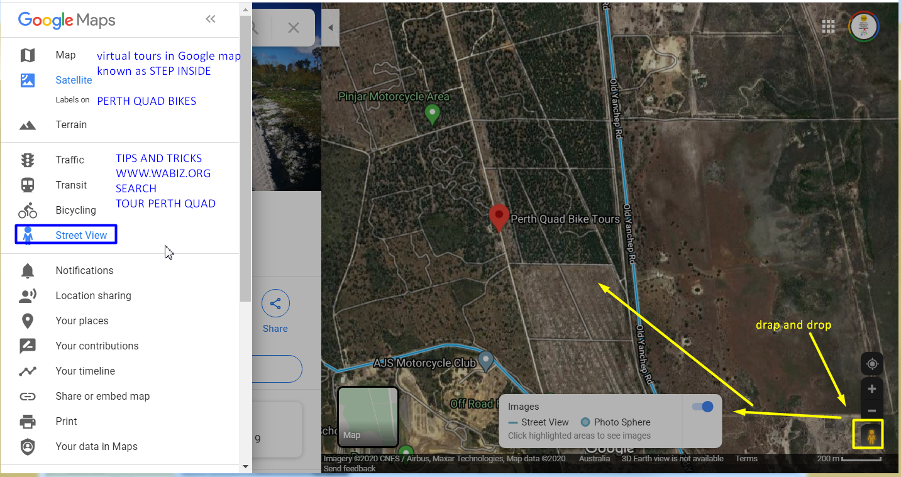Click the 3D Earth view is not available text
The height and width of the screenshot is (477, 901).
tap(672, 459)
